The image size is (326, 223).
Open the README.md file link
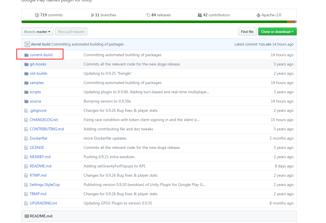click(40, 166)
